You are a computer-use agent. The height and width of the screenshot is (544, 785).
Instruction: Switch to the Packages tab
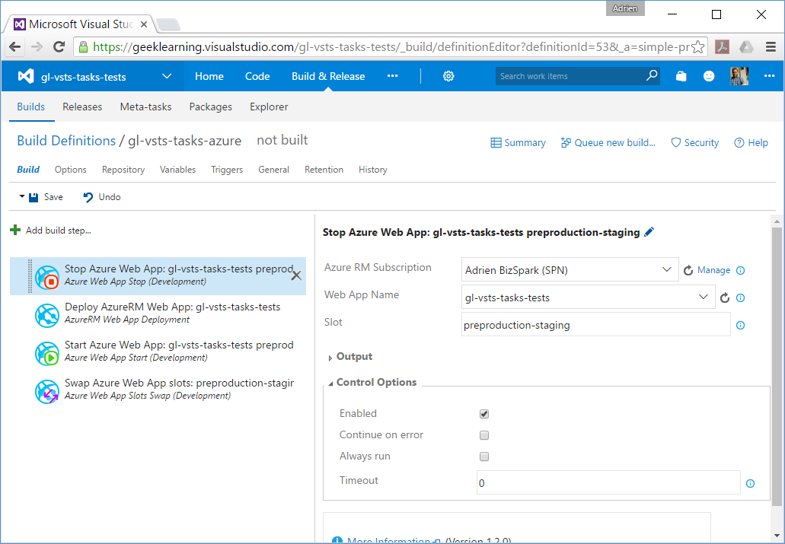(210, 107)
